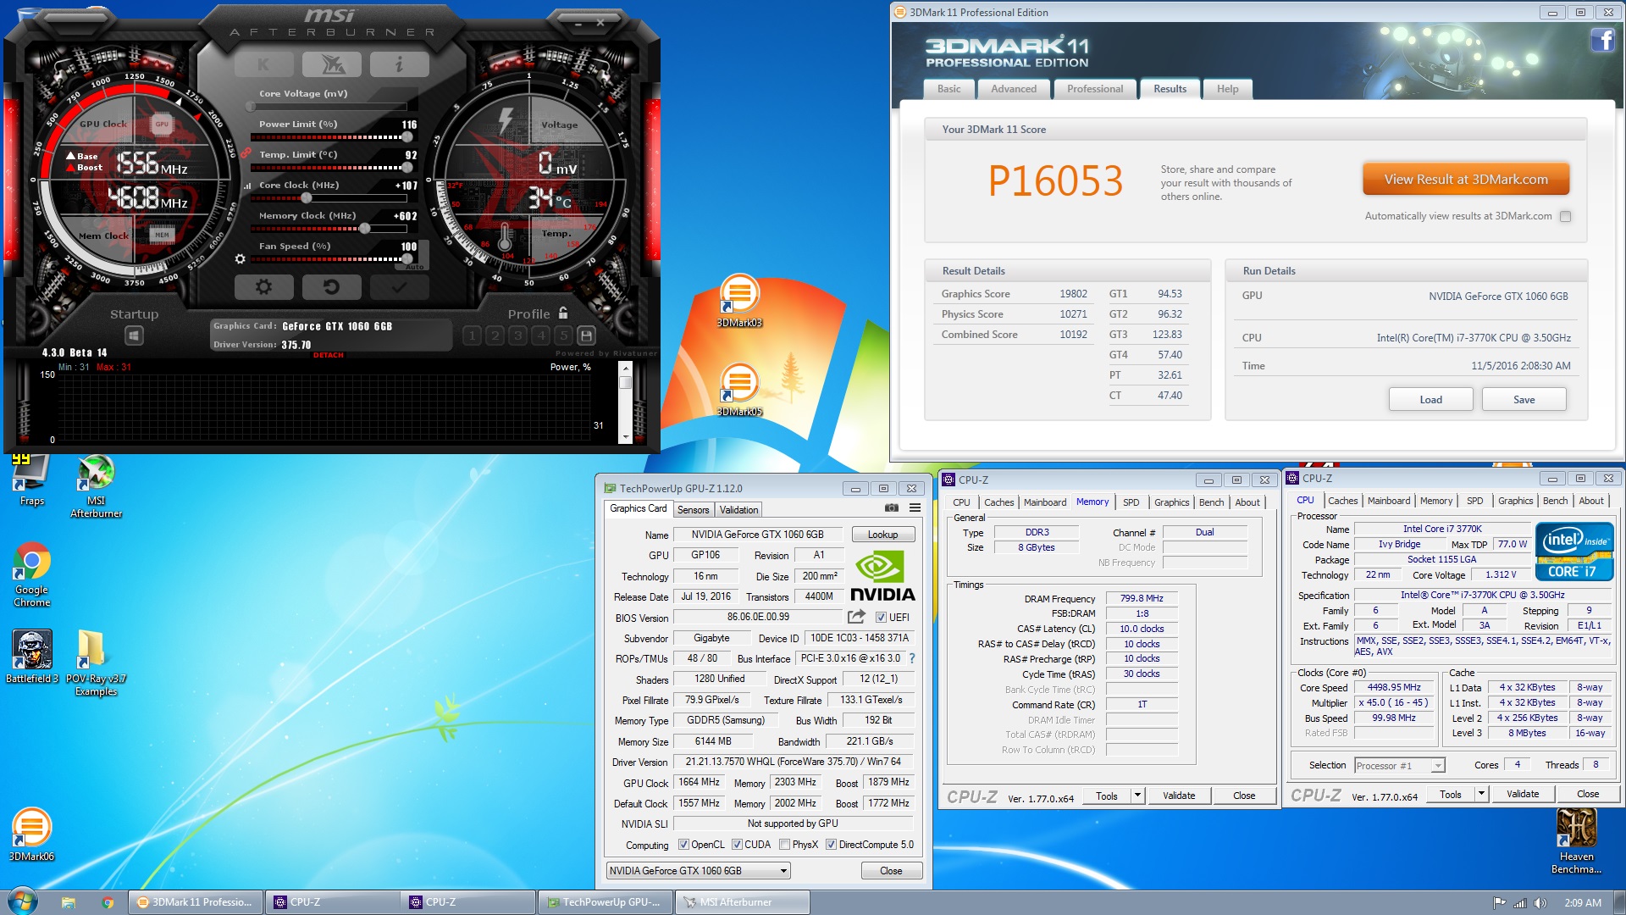Click Validate in CPU-Z Memory window
This screenshot has height=915, width=1626.
1179,796
